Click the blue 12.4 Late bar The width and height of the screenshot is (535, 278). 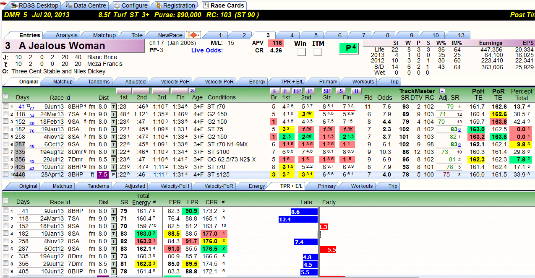pyautogui.click(x=298, y=219)
